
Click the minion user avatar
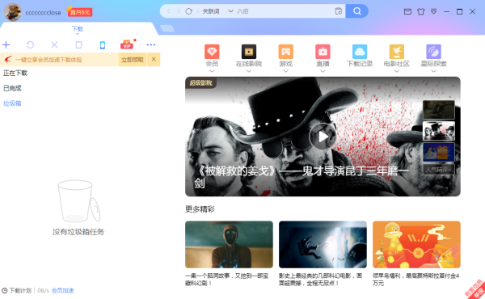pyautogui.click(x=13, y=12)
